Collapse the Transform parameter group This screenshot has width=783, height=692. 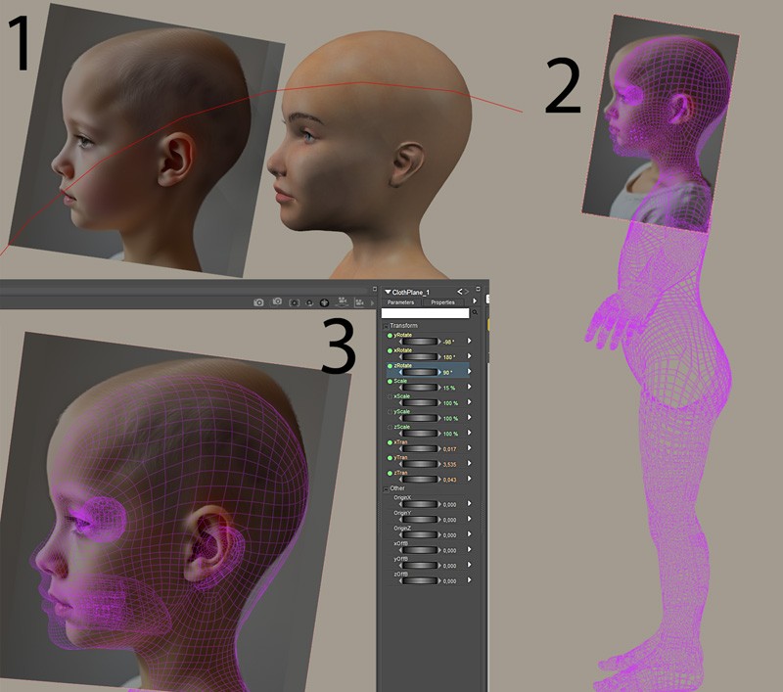(386, 327)
